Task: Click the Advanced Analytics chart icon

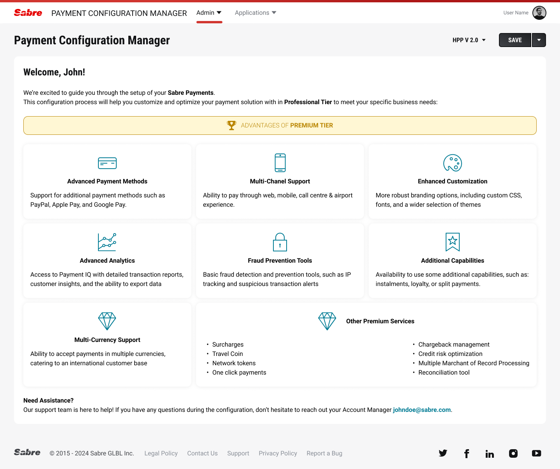Action: [x=107, y=242]
